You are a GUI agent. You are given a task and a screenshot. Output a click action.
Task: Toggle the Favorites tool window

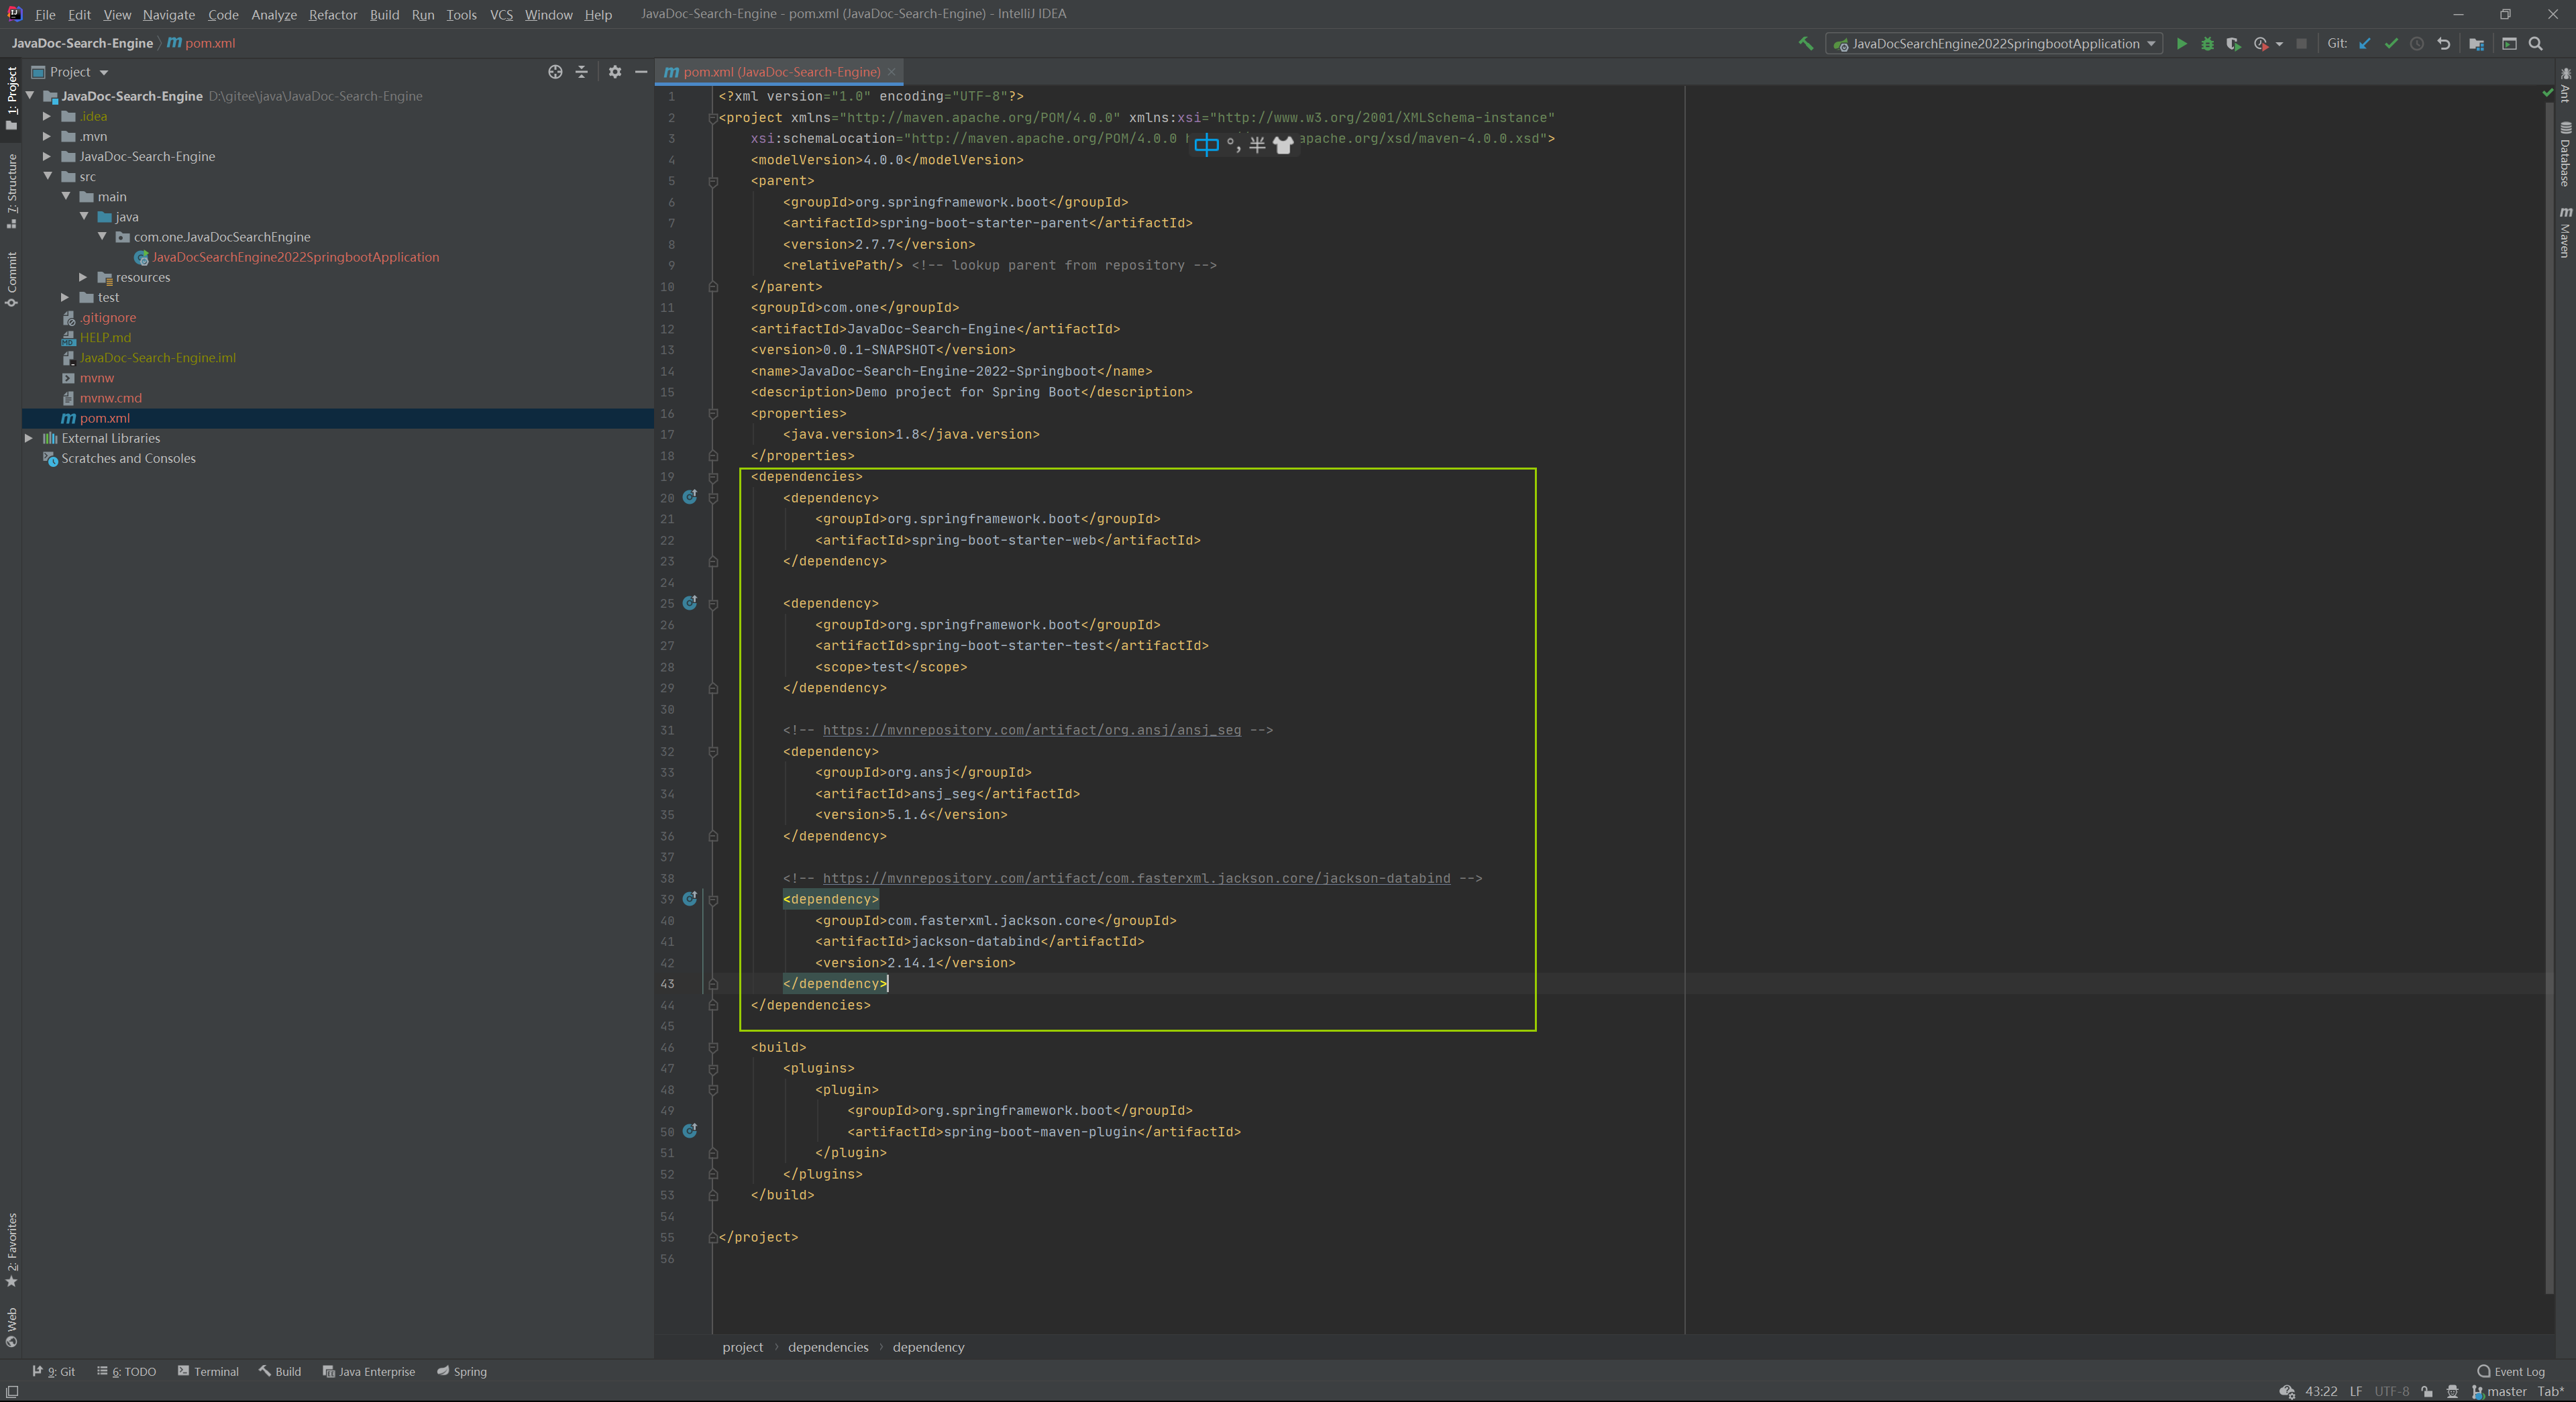[x=11, y=1250]
